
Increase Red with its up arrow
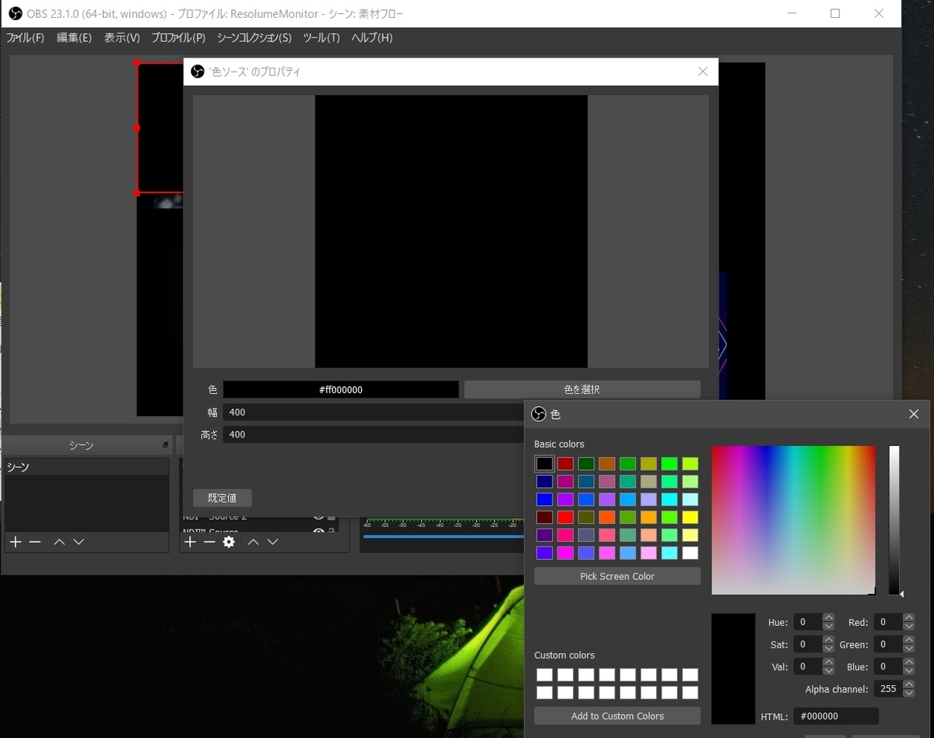click(x=908, y=618)
